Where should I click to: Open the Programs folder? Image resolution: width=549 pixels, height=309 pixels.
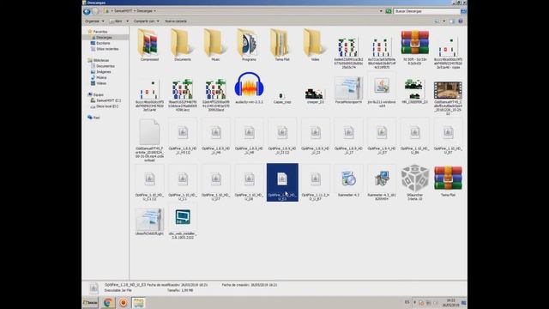coord(249,45)
